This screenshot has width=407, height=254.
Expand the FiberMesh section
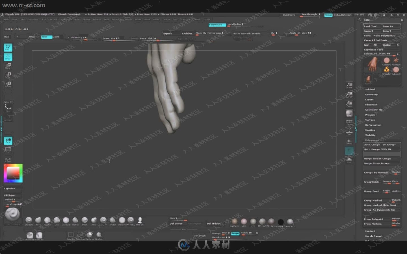tap(371, 105)
